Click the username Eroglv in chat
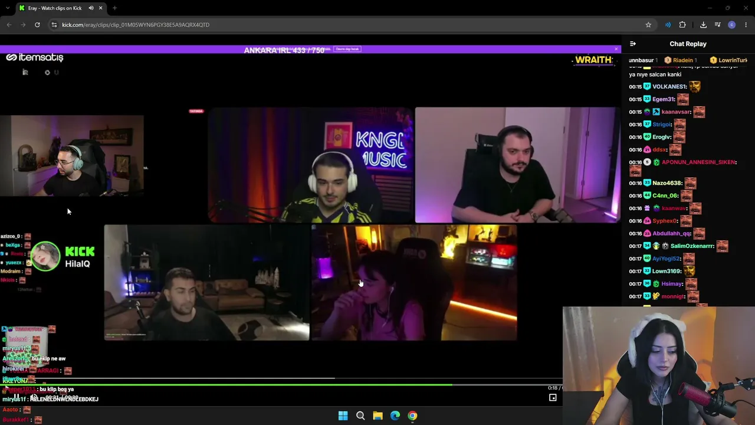 click(662, 137)
